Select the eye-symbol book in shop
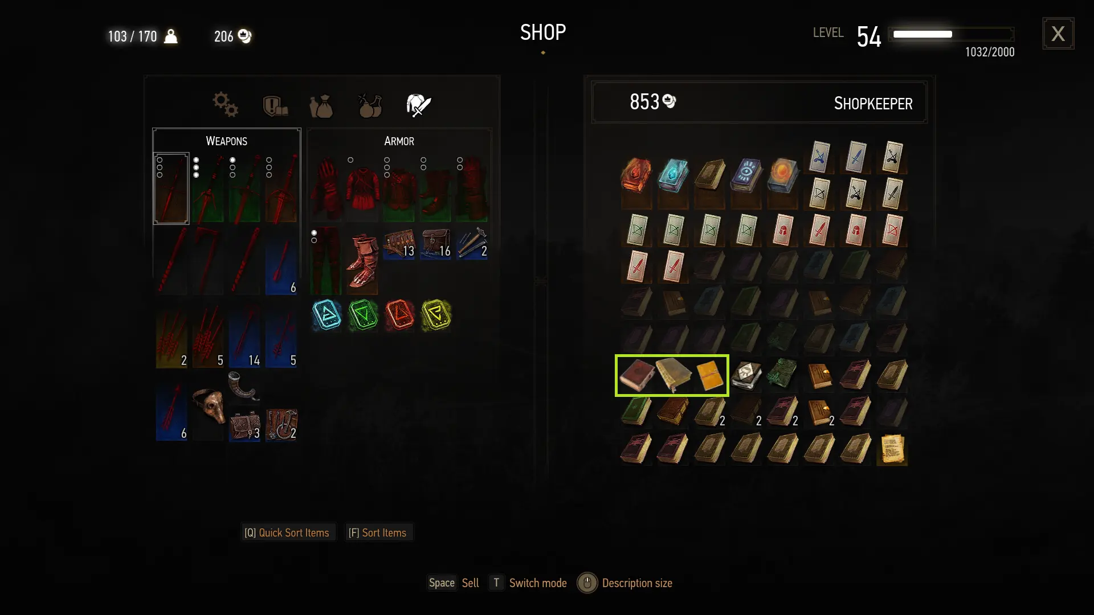 (x=746, y=175)
